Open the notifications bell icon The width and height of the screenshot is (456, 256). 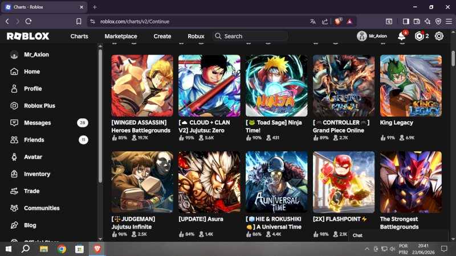click(x=402, y=36)
